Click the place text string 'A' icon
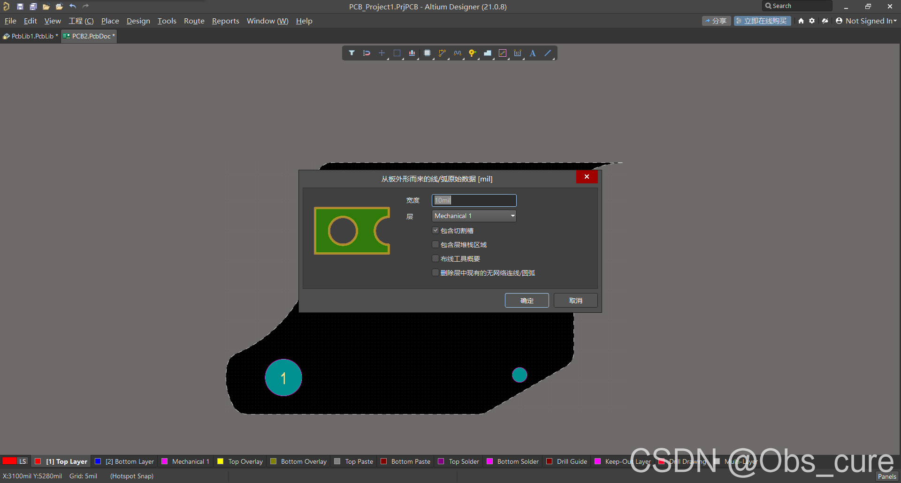901x483 pixels. 533,53
